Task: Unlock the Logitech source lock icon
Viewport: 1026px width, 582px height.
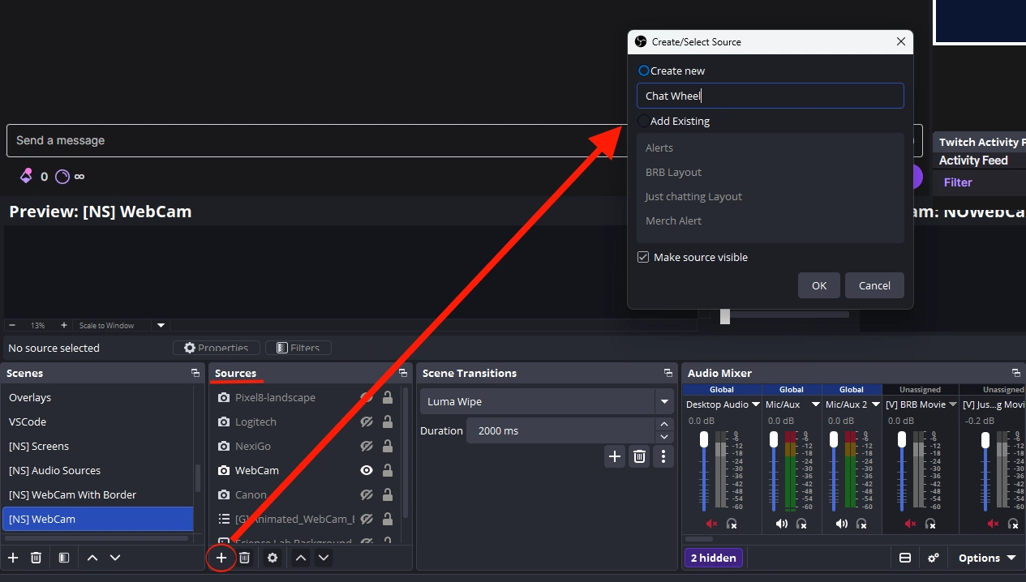Action: click(388, 422)
